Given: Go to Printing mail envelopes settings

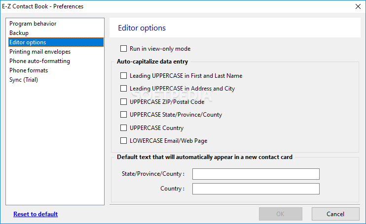Looking at the screenshot, I should 56,52.
